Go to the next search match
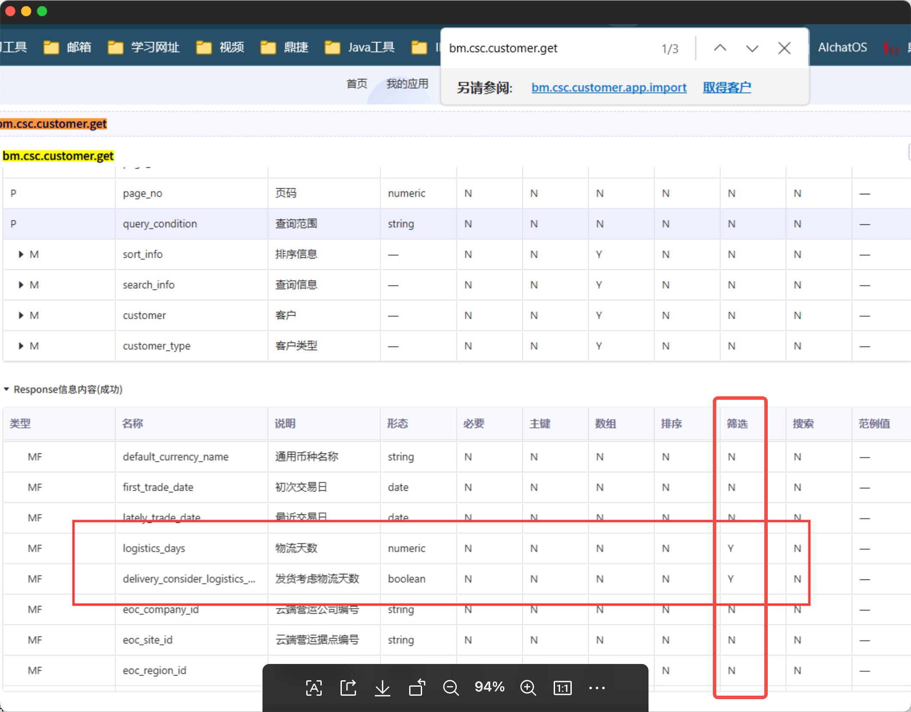 pos(752,48)
